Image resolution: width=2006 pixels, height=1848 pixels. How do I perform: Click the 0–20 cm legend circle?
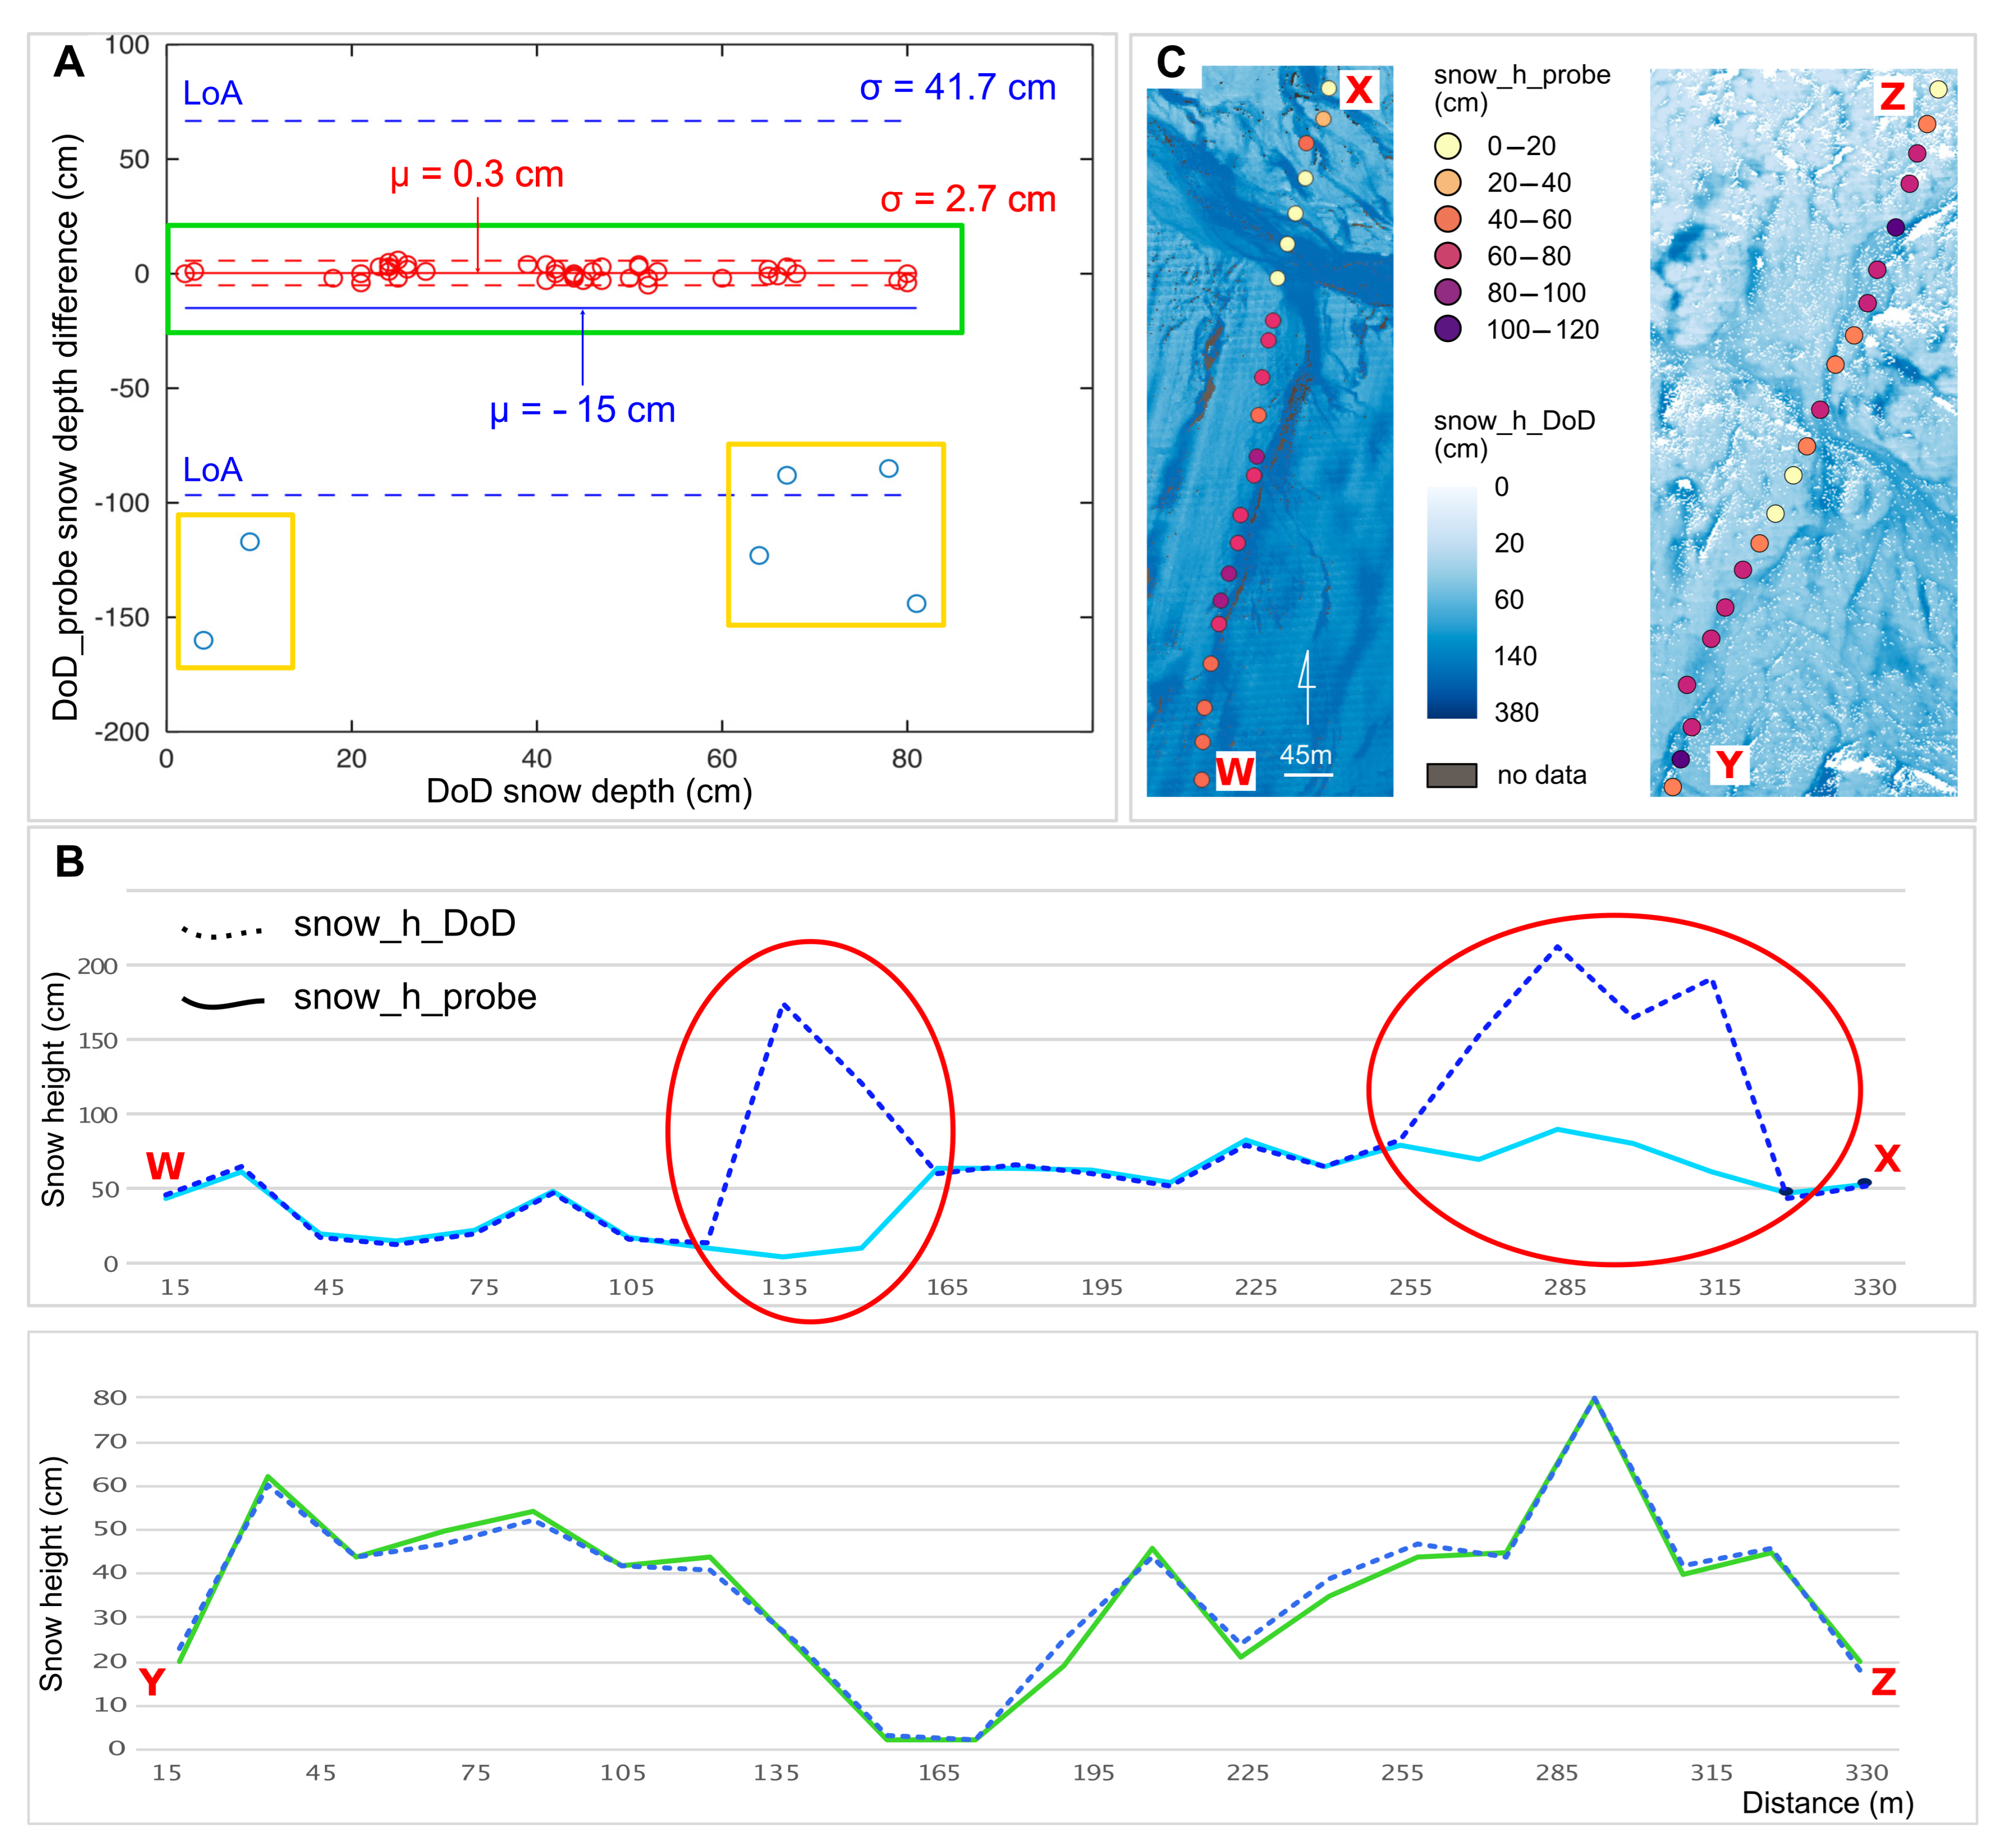(x=1447, y=146)
